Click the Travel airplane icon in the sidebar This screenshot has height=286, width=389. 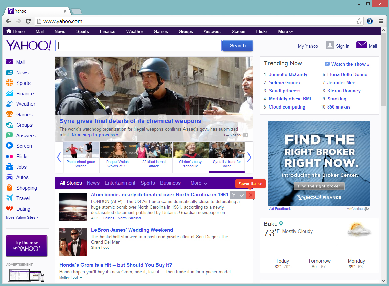(9, 198)
